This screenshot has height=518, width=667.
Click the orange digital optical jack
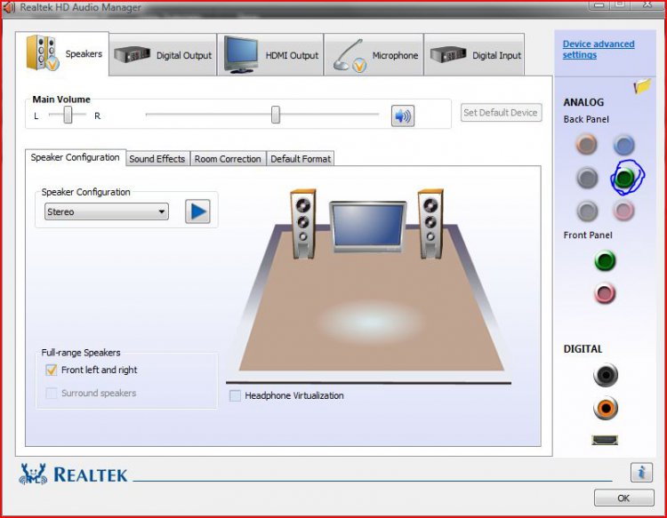[606, 408]
